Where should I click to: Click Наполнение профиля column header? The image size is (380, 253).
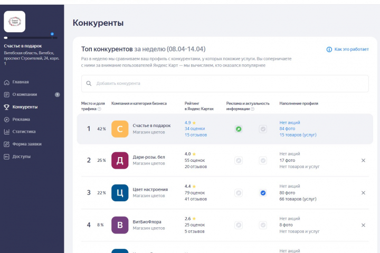pos(299,103)
